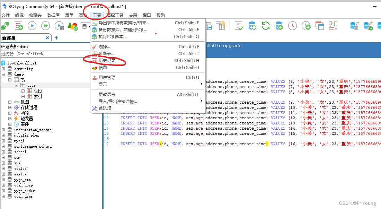Open the 显示 submenu

(148, 84)
